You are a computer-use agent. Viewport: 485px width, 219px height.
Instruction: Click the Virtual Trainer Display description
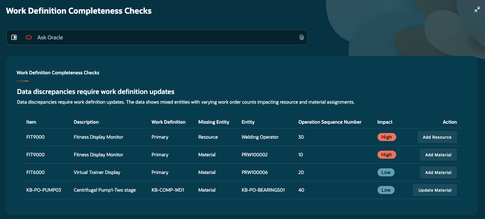[x=97, y=172]
